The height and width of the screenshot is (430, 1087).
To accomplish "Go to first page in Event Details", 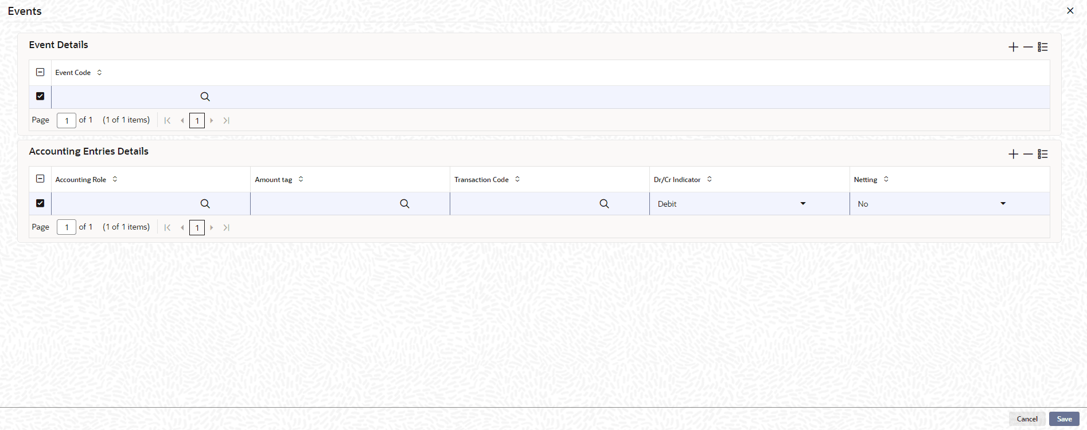I will (167, 120).
